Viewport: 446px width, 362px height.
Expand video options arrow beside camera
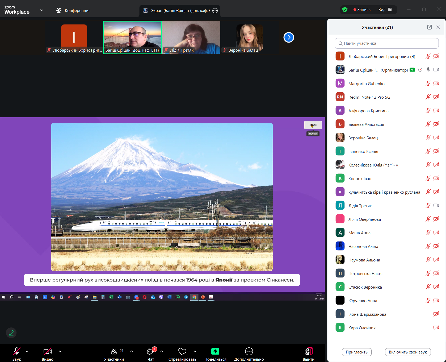tap(60, 351)
